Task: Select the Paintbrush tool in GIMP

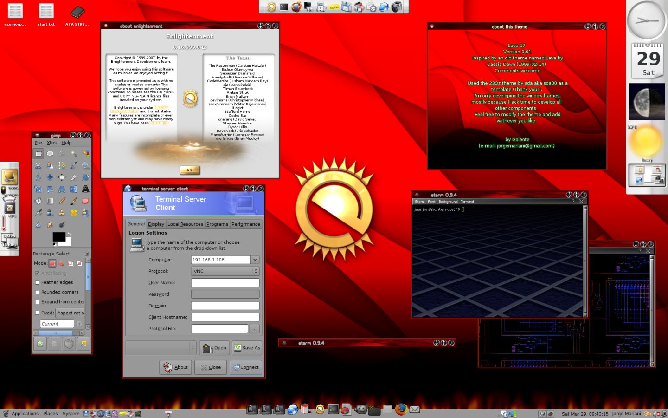Action: click(x=74, y=201)
